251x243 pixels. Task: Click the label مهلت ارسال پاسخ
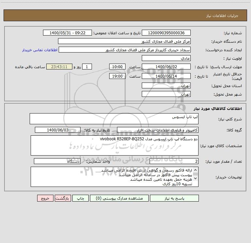point(226,67)
